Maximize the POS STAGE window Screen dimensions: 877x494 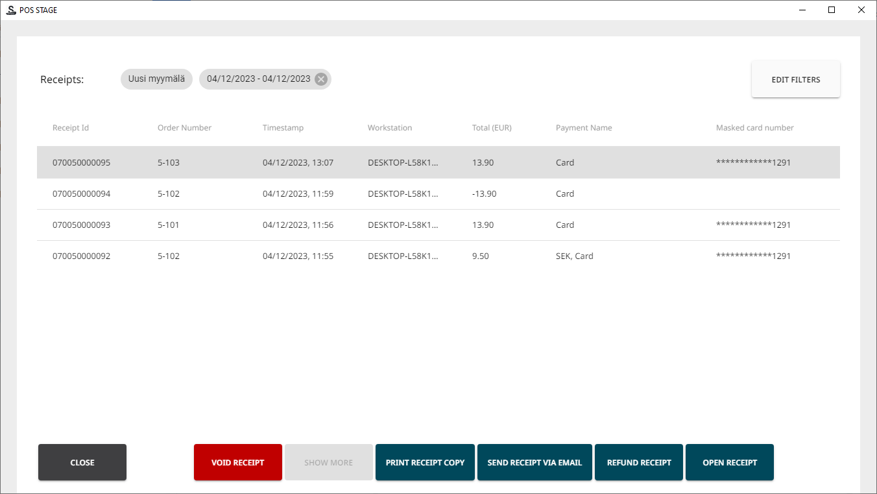(x=832, y=10)
